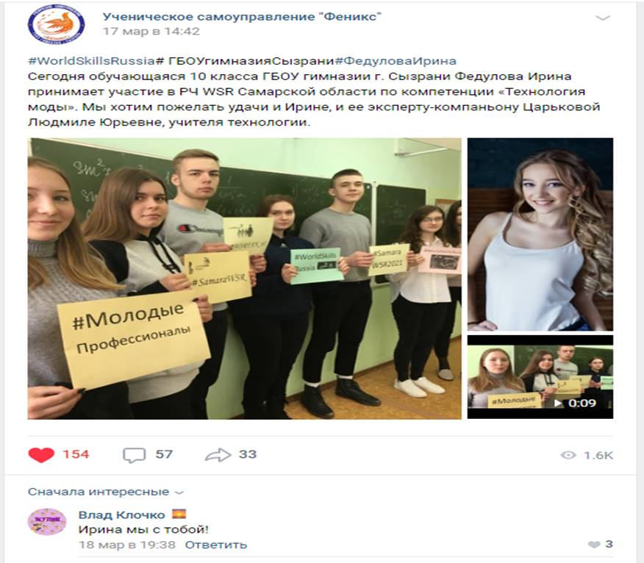Open Влад Клочко's profile name
Image resolution: width=644 pixels, height=563 pixels.
point(121,514)
